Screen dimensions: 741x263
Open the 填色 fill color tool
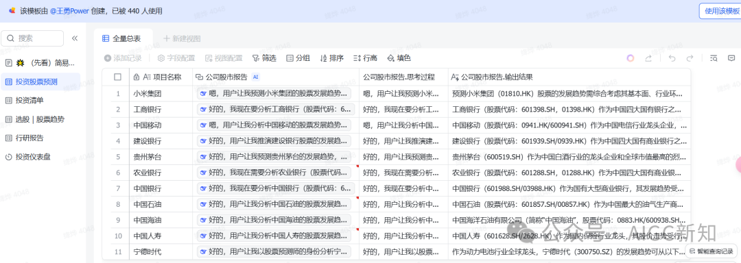point(399,58)
